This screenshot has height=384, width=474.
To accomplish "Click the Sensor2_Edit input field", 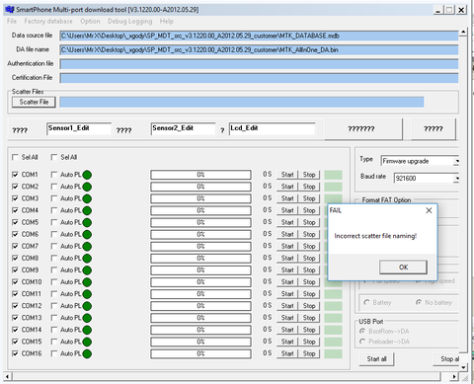I will coord(183,128).
